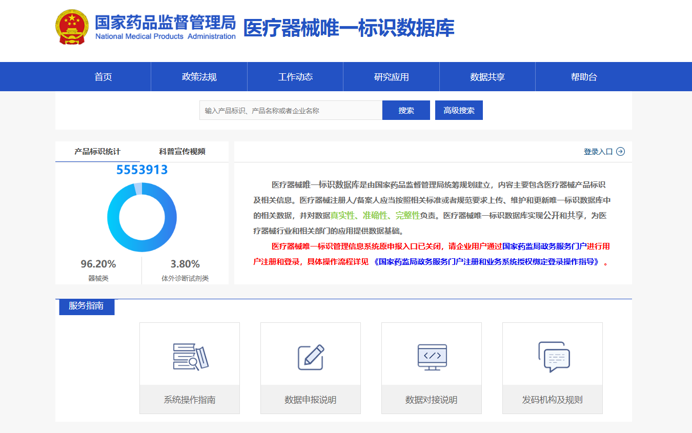Open 帮助台 help desk menu
Viewport: 692px width, 433px height.
583,77
